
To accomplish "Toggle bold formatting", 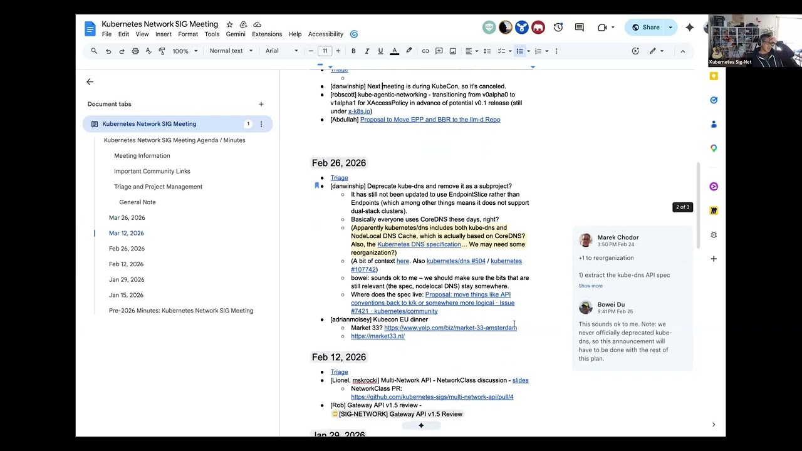I will coord(353,51).
